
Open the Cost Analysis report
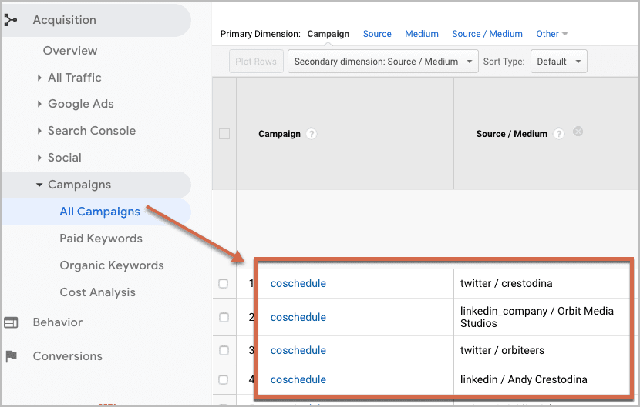tap(97, 292)
